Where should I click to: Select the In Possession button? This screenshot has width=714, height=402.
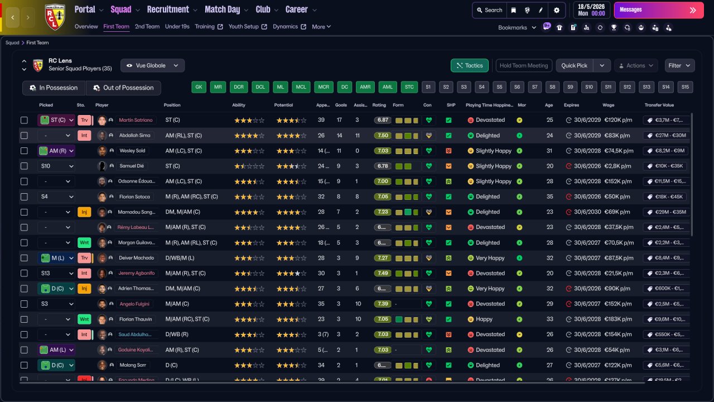[x=54, y=88]
